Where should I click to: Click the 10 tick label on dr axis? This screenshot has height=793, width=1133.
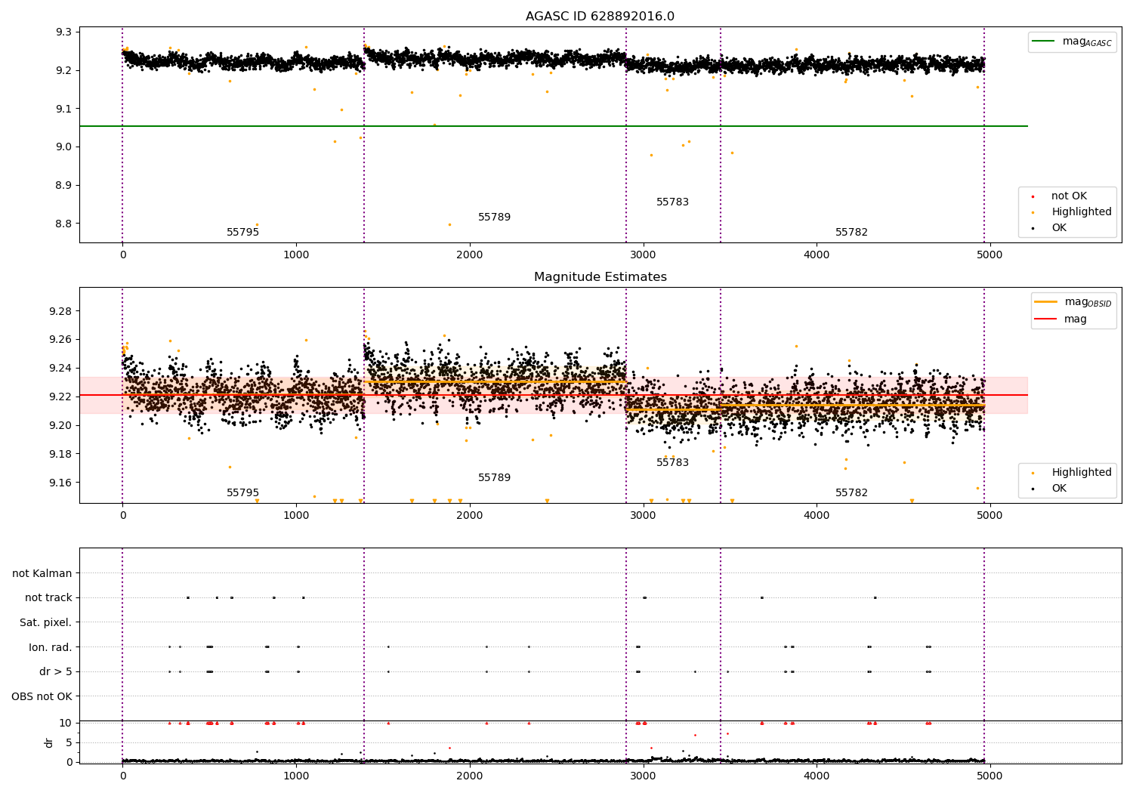(65, 723)
